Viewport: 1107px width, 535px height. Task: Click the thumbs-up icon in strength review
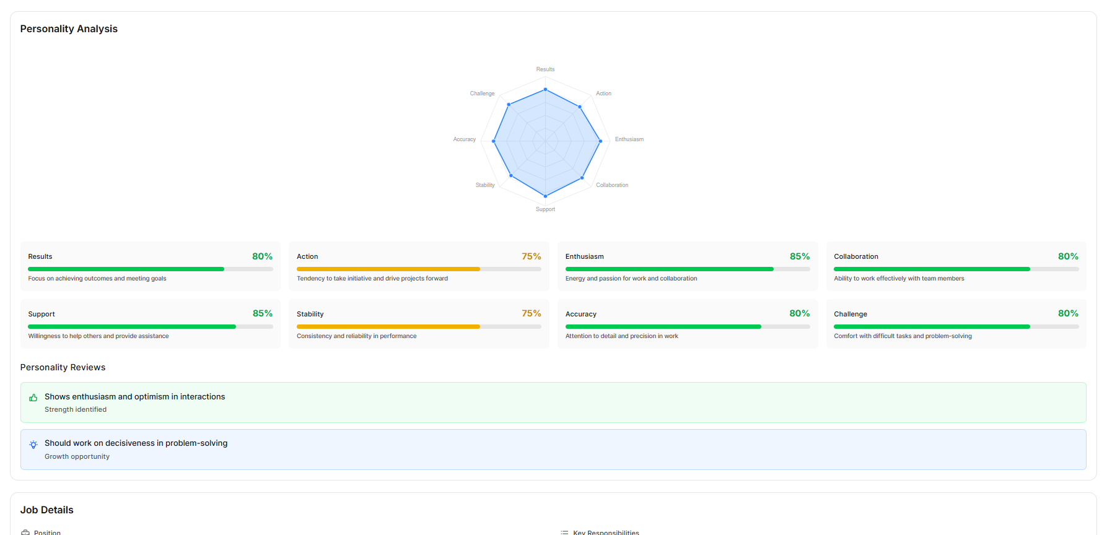click(x=33, y=398)
